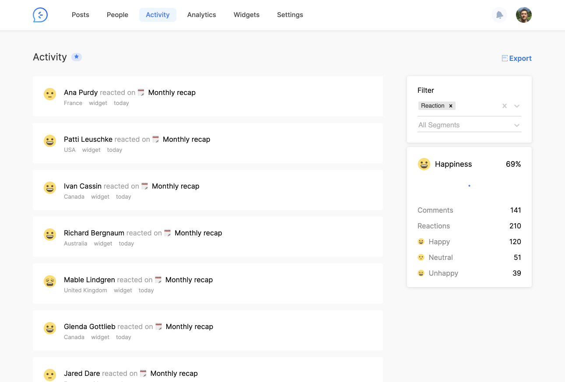Click the large Happiness emoji icon

click(x=424, y=164)
